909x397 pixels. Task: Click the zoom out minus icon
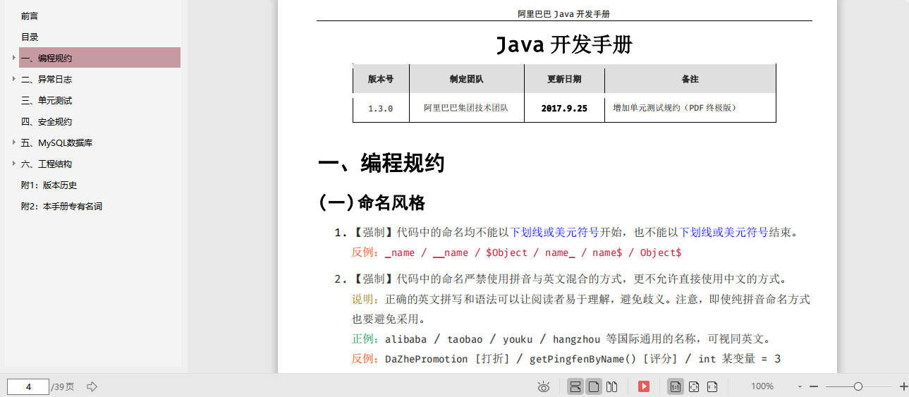coord(813,386)
